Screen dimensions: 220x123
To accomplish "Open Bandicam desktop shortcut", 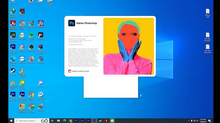I will (31, 2).
